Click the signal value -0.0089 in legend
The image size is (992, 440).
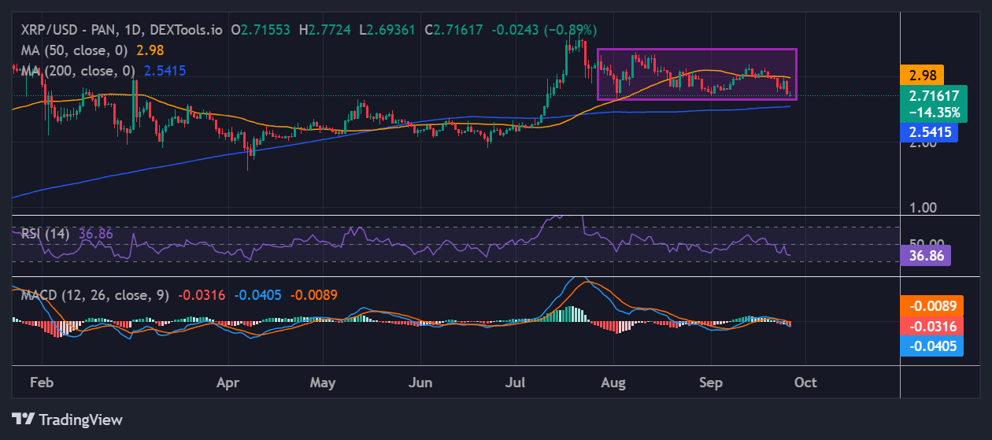(x=314, y=295)
